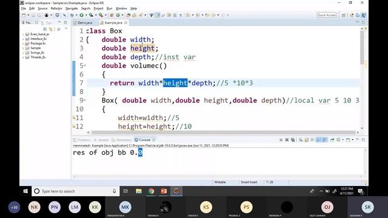The height and width of the screenshot is (218, 388).
Task: Click Remove All Terminated Launches in Console
Action: tap(293, 140)
